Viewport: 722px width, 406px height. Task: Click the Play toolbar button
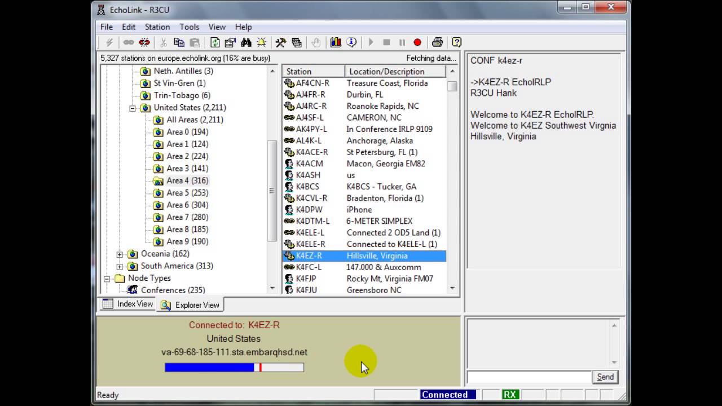coord(371,42)
